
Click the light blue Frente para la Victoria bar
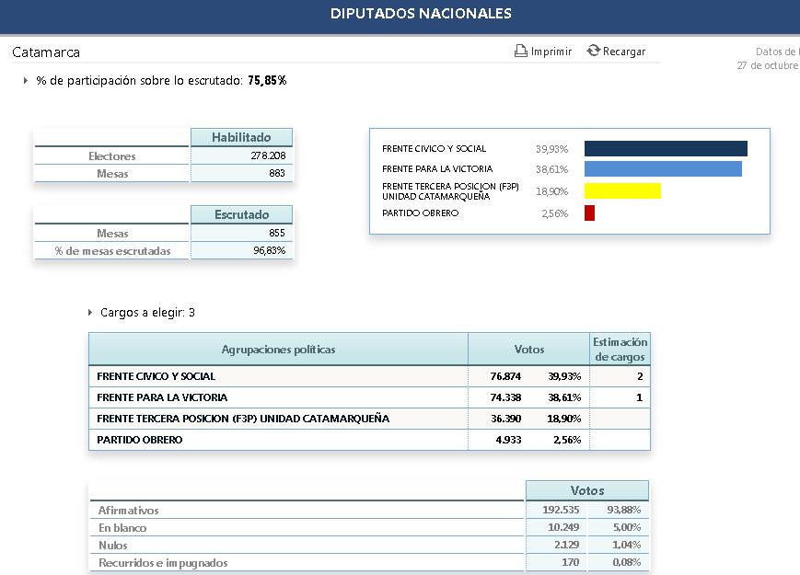663,169
